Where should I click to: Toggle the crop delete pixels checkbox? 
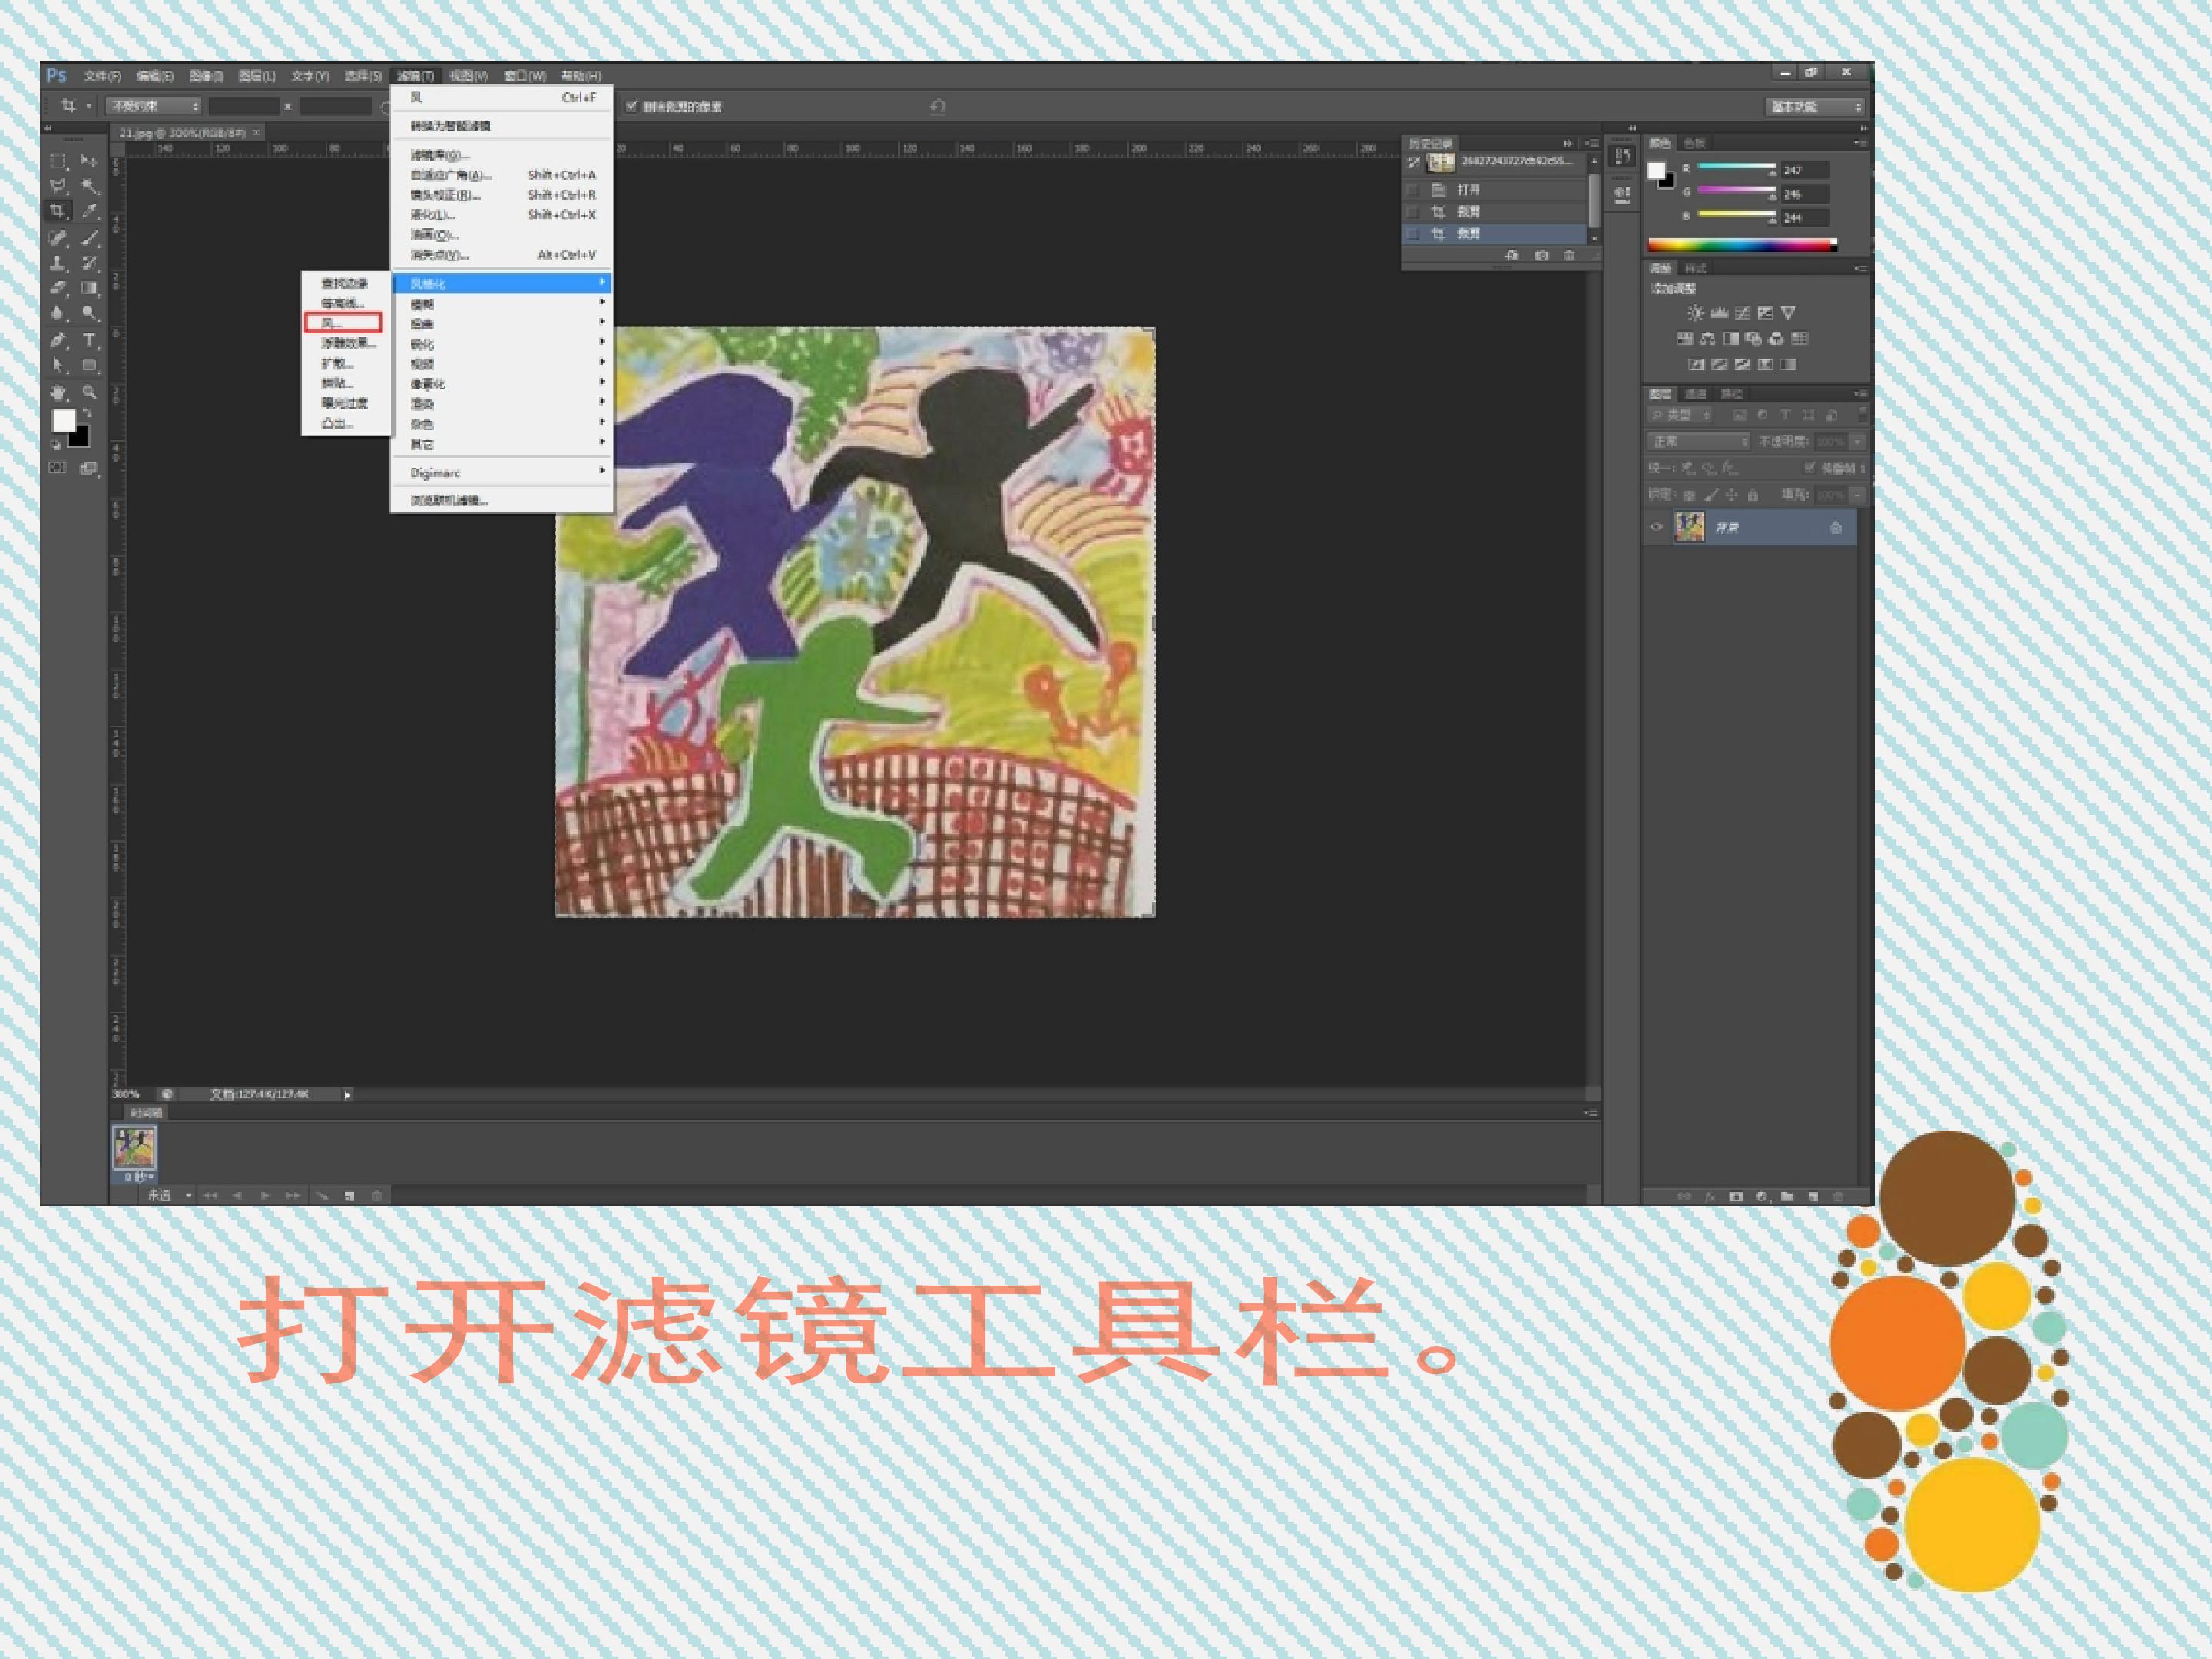(x=632, y=106)
